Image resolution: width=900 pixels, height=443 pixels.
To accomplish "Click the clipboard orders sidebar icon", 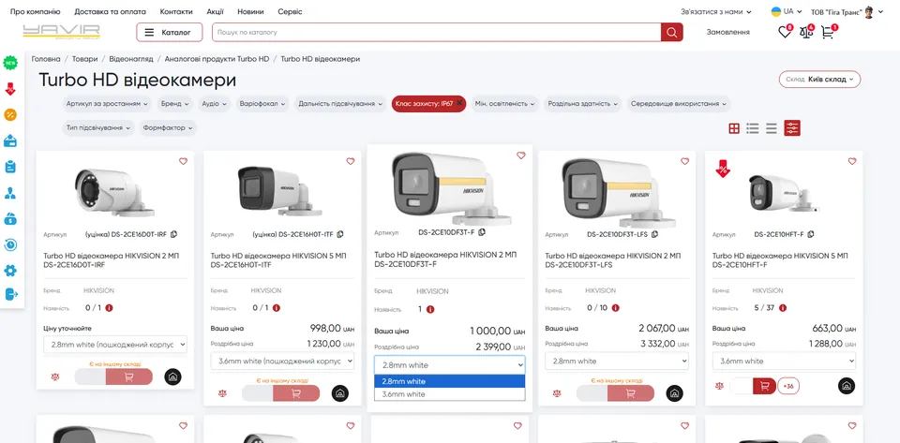I will pos(10,167).
